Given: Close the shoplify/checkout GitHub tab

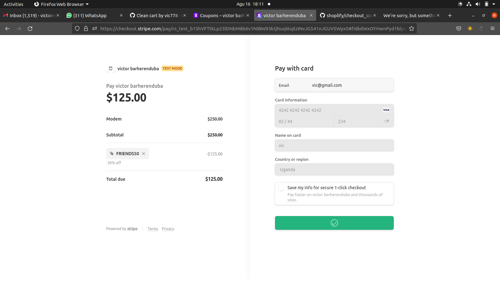Looking at the screenshot, I should pos(375,15).
